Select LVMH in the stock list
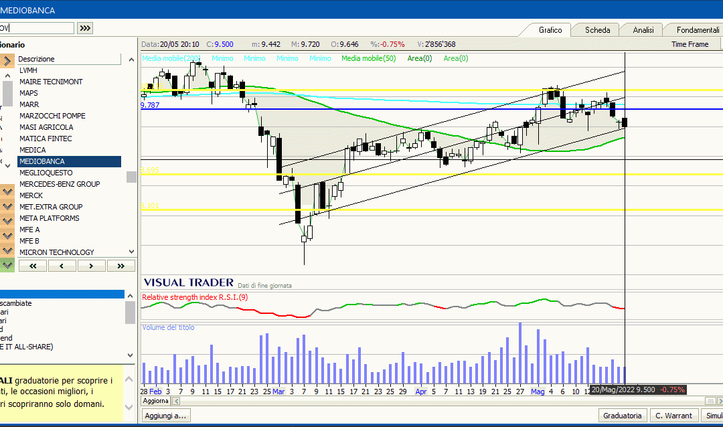 click(x=69, y=70)
